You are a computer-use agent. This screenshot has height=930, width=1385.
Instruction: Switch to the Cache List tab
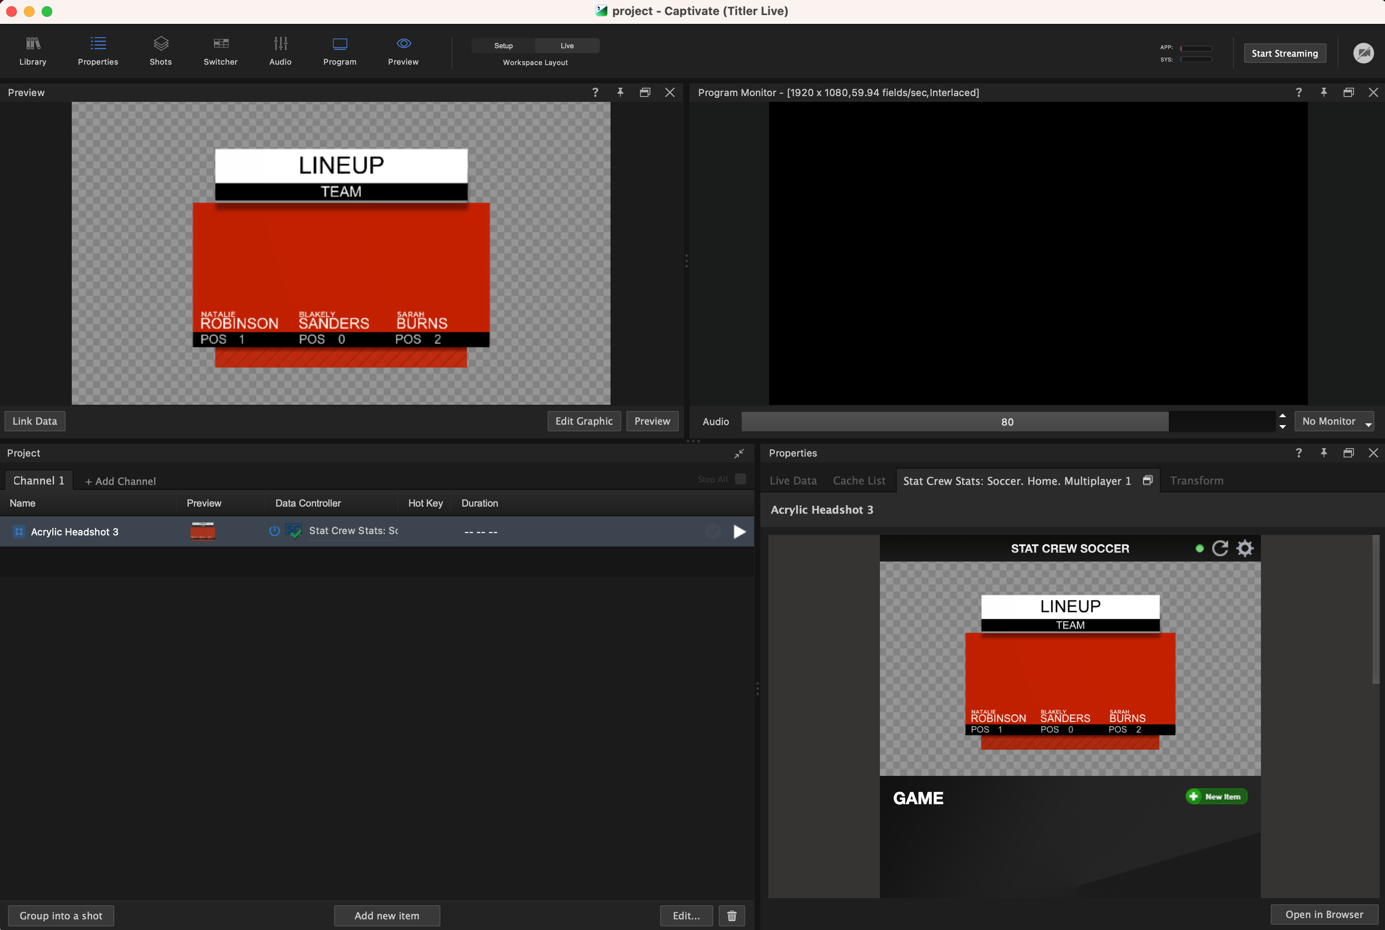tap(859, 481)
